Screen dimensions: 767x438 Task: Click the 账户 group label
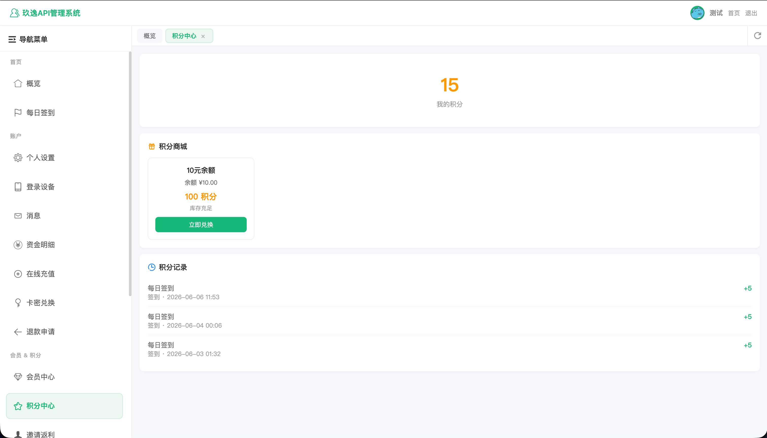click(x=16, y=136)
